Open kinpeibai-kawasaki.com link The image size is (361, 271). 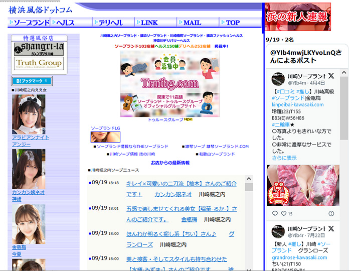(x=298, y=104)
